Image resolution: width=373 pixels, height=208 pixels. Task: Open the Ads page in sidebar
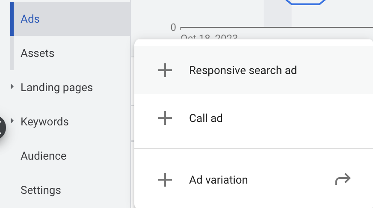(30, 19)
